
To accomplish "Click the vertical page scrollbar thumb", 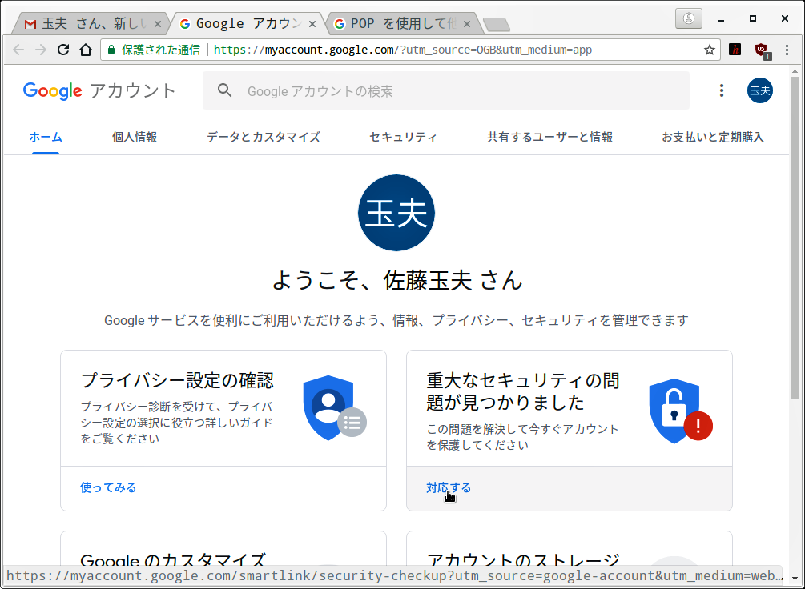I will coord(795,238).
